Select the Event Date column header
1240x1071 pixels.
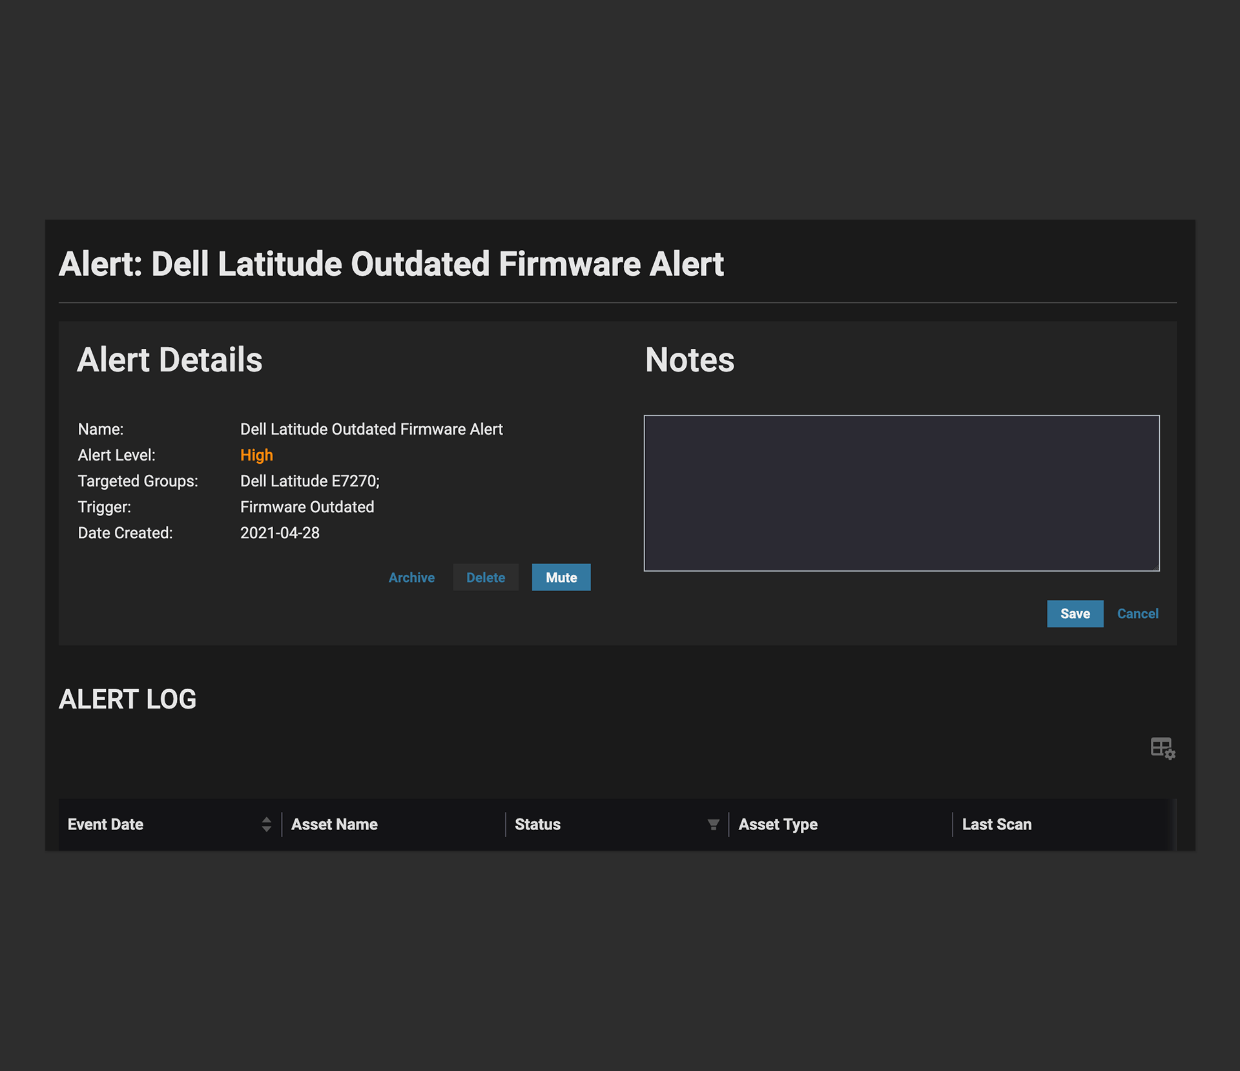(x=106, y=824)
